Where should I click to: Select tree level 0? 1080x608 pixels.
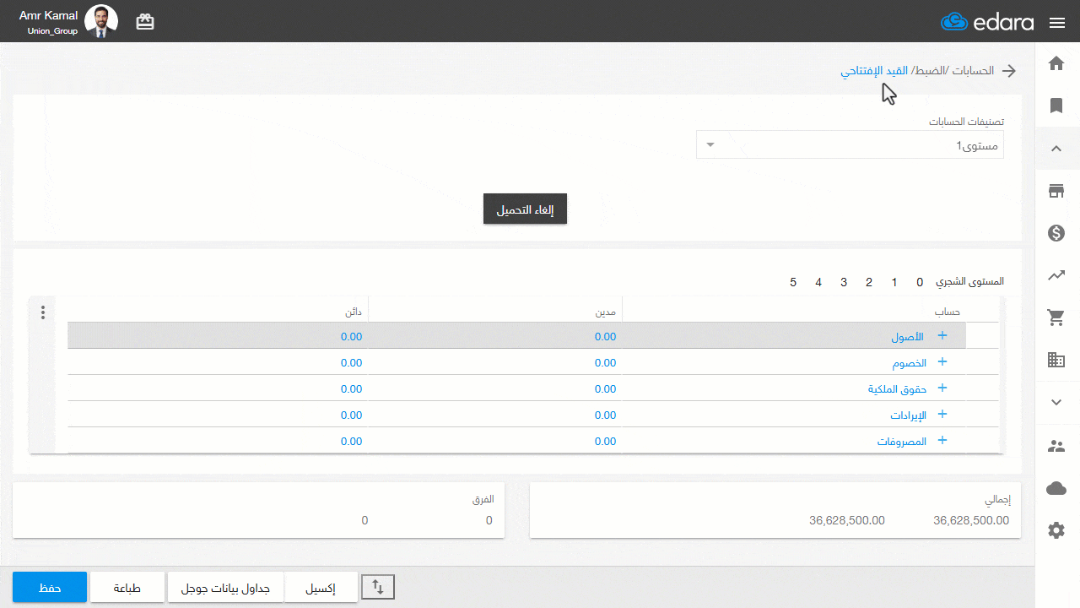tap(920, 282)
